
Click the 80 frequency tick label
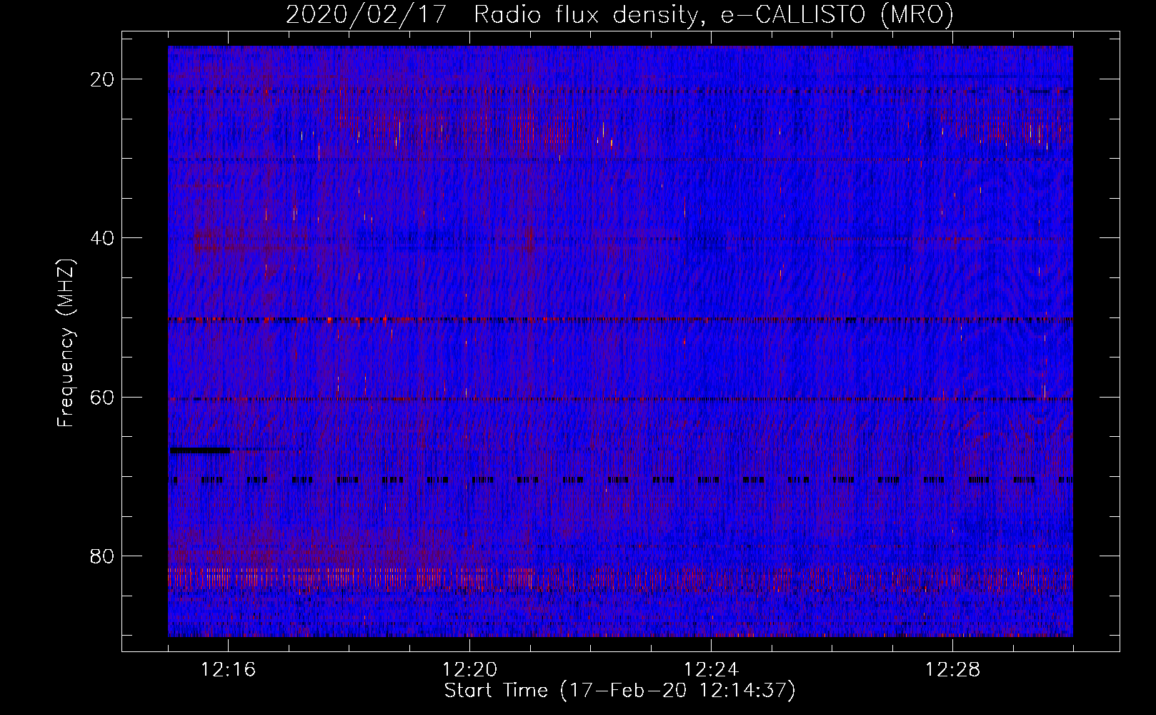103,556
